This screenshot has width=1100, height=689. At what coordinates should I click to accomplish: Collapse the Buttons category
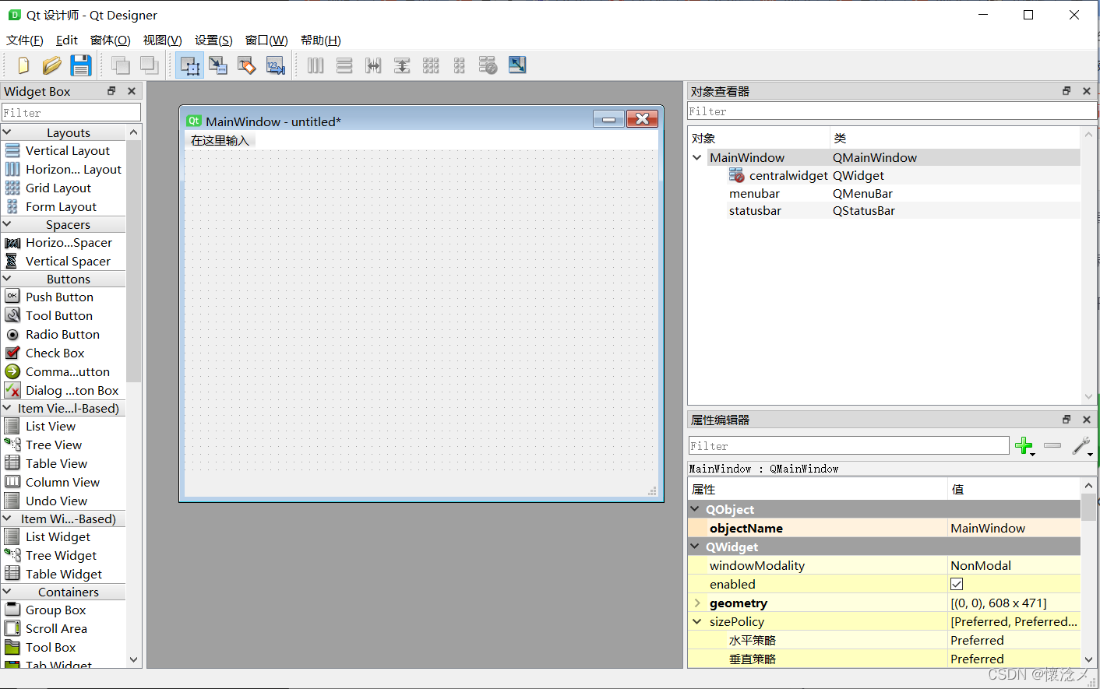tap(7, 279)
